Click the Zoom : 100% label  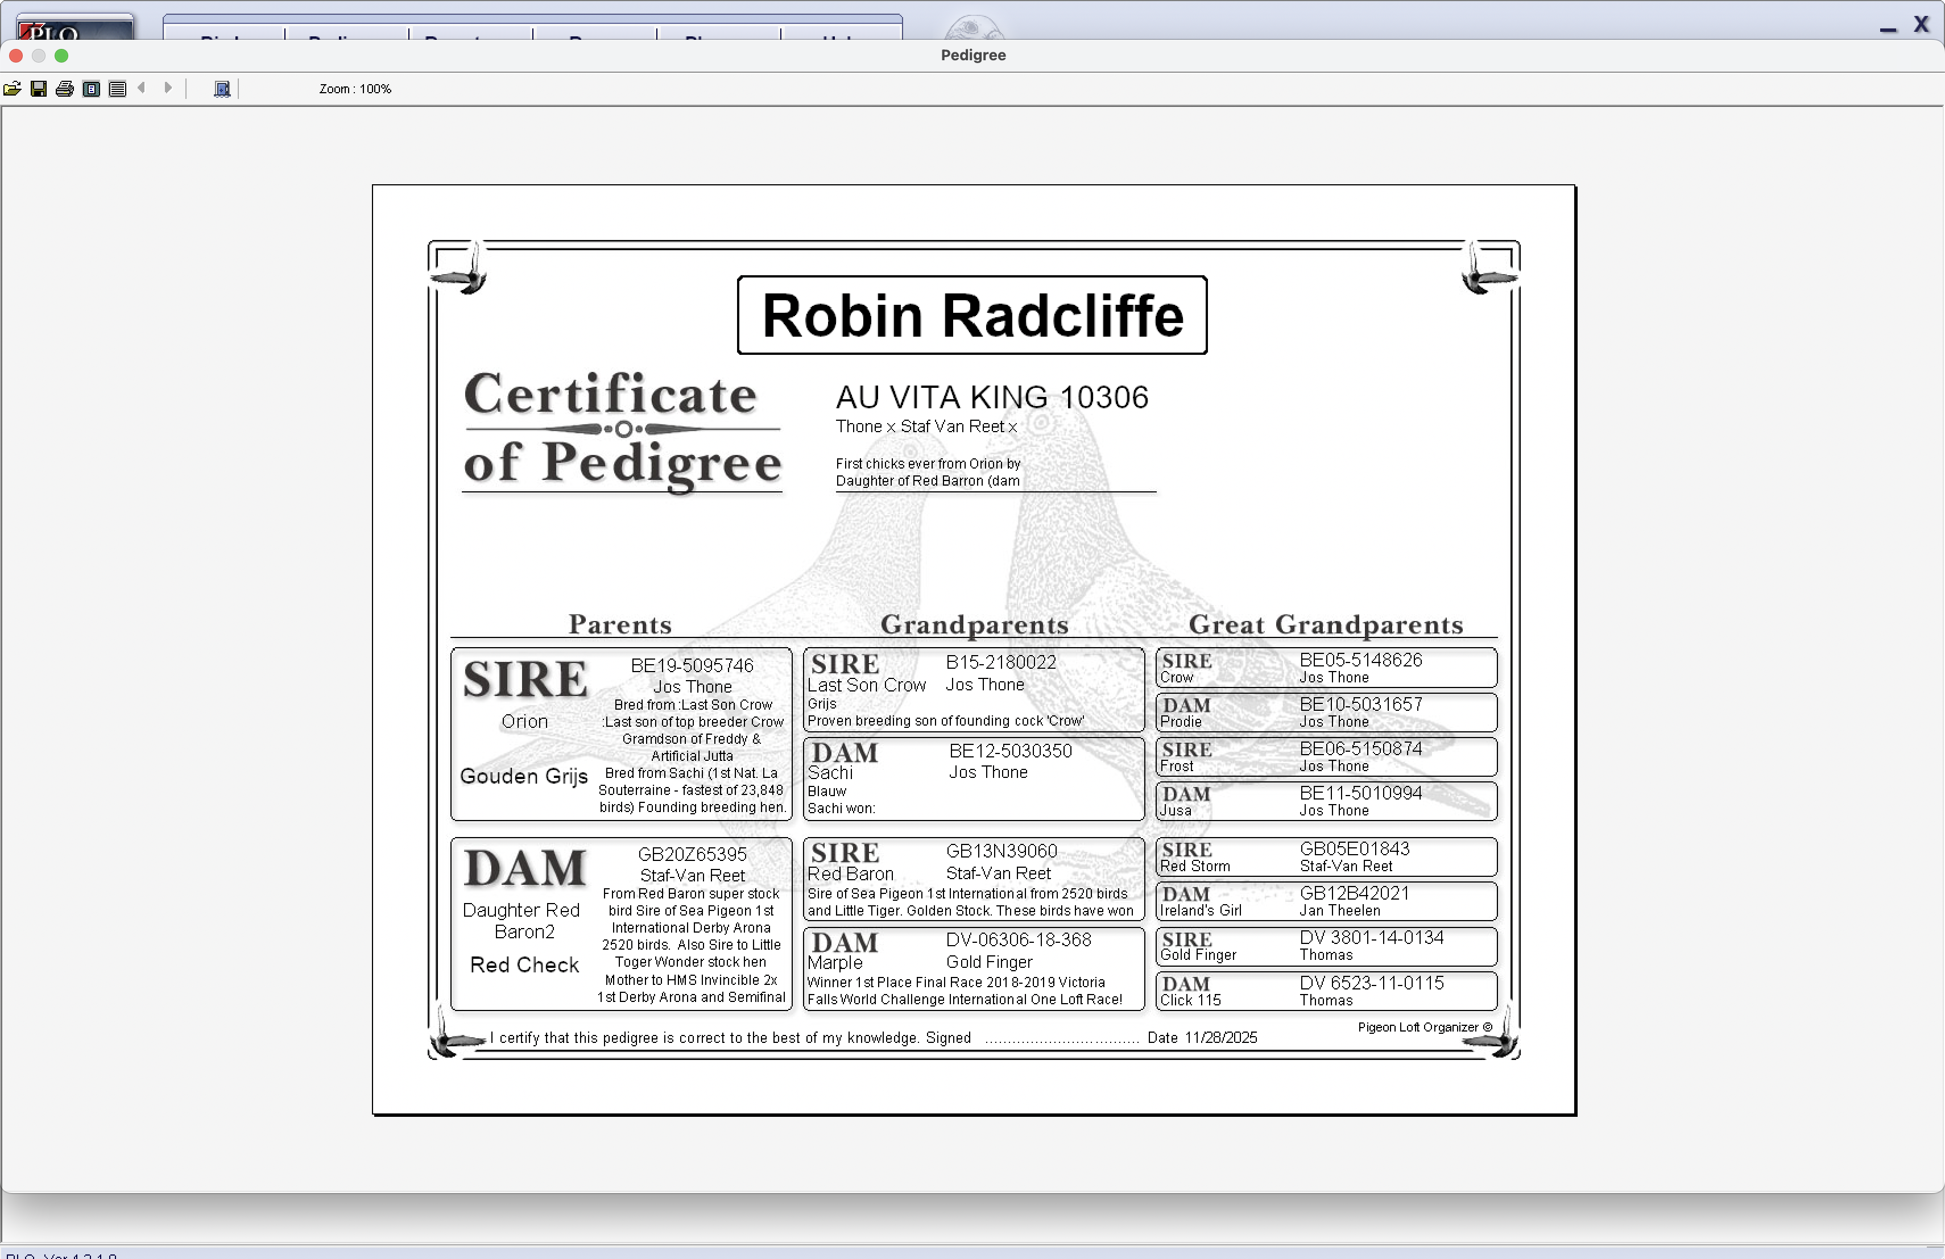point(355,89)
